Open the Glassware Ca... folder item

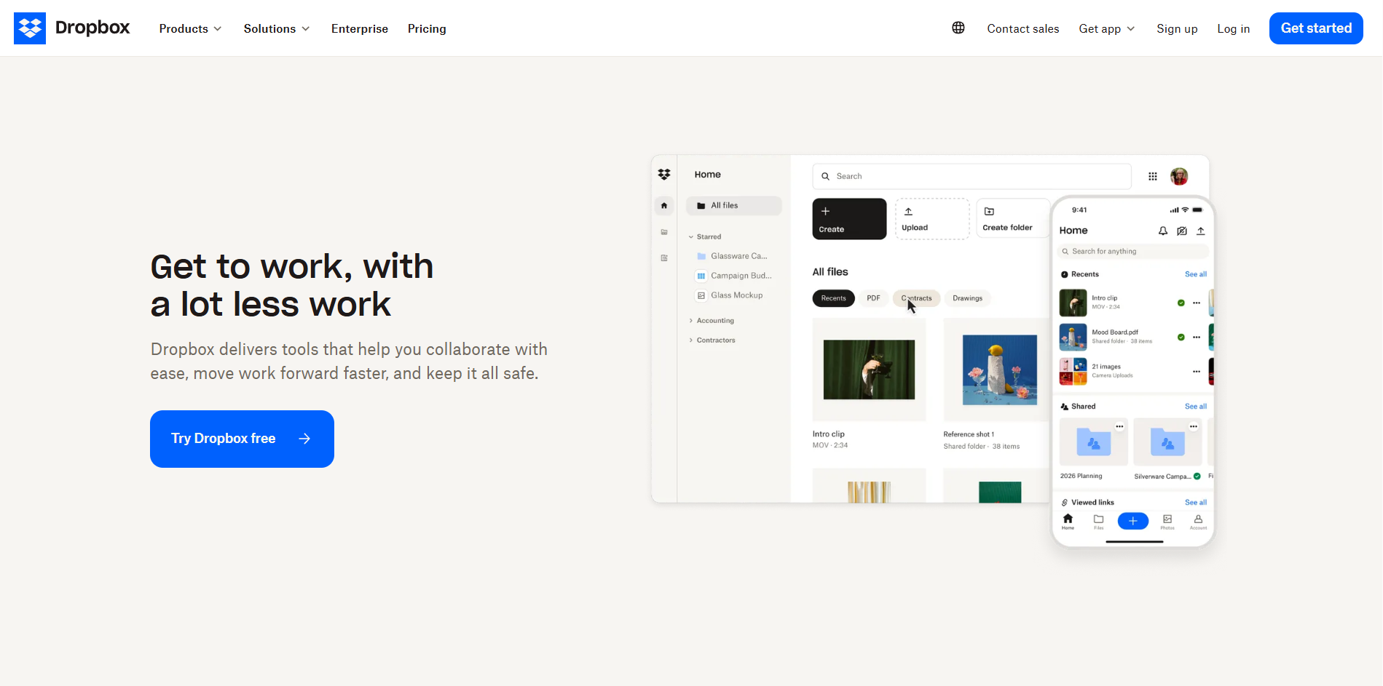(733, 256)
